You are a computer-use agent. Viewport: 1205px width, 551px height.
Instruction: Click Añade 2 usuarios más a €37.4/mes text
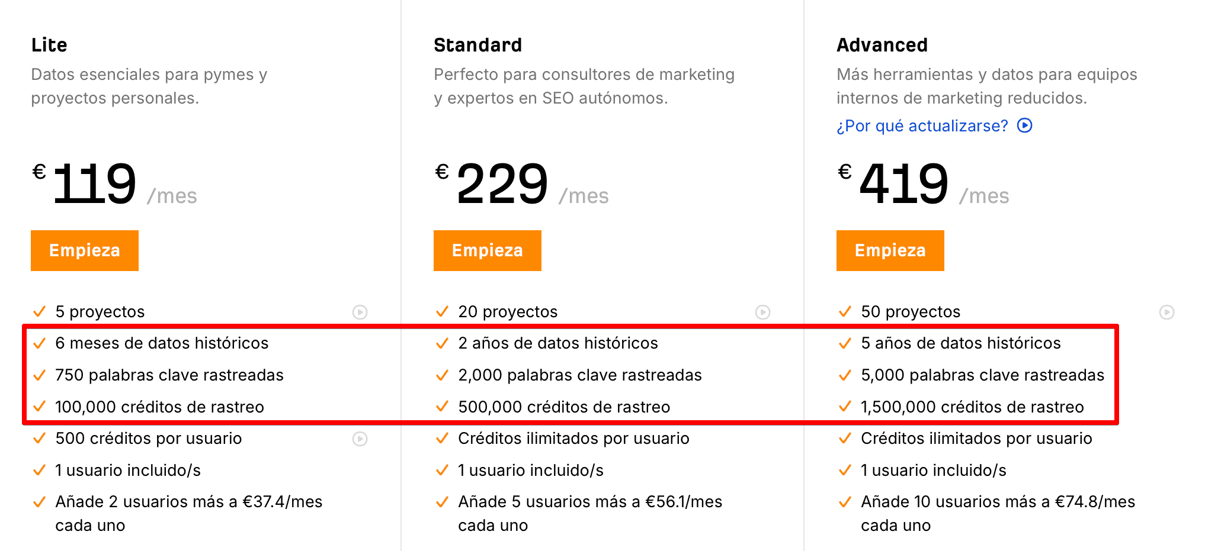[188, 502]
